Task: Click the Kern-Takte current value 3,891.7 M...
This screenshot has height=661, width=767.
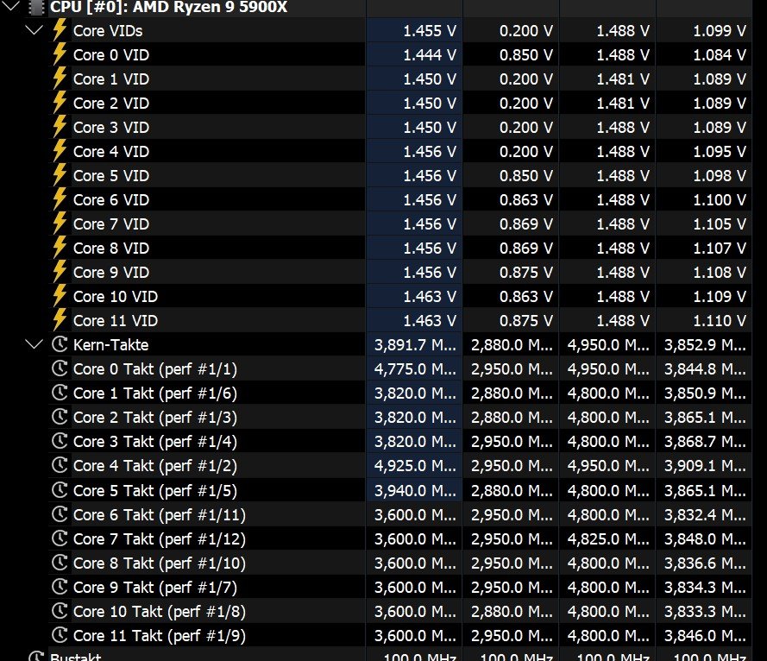Action: tap(415, 345)
